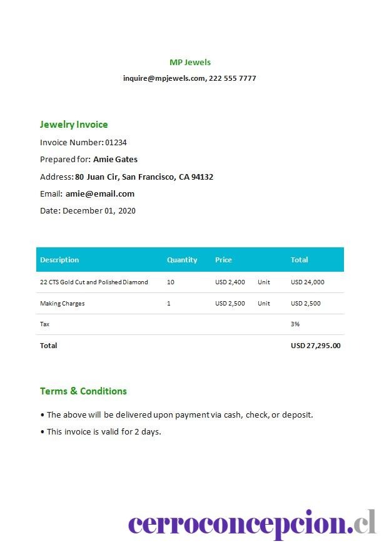Select the Gold Cut and Polished Diamond row

[190, 282]
